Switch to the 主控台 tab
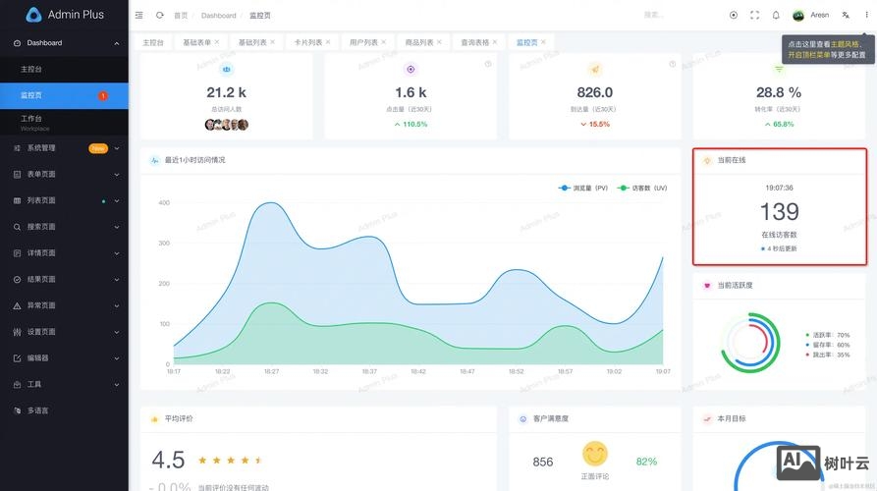Viewport: 877px width, 491px height. click(153, 42)
